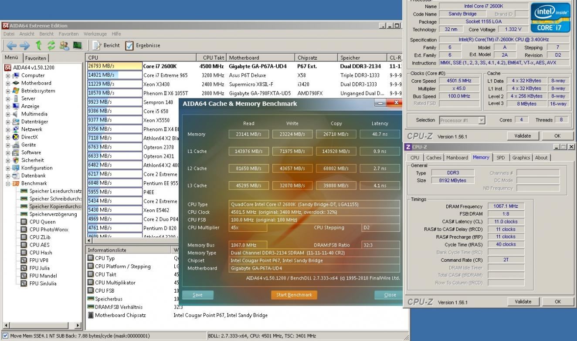Click the green Up arrow toolbar icon
577x341 pixels.
click(x=38, y=45)
